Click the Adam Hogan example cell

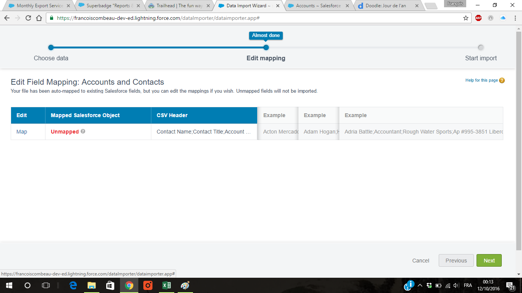[319, 132]
